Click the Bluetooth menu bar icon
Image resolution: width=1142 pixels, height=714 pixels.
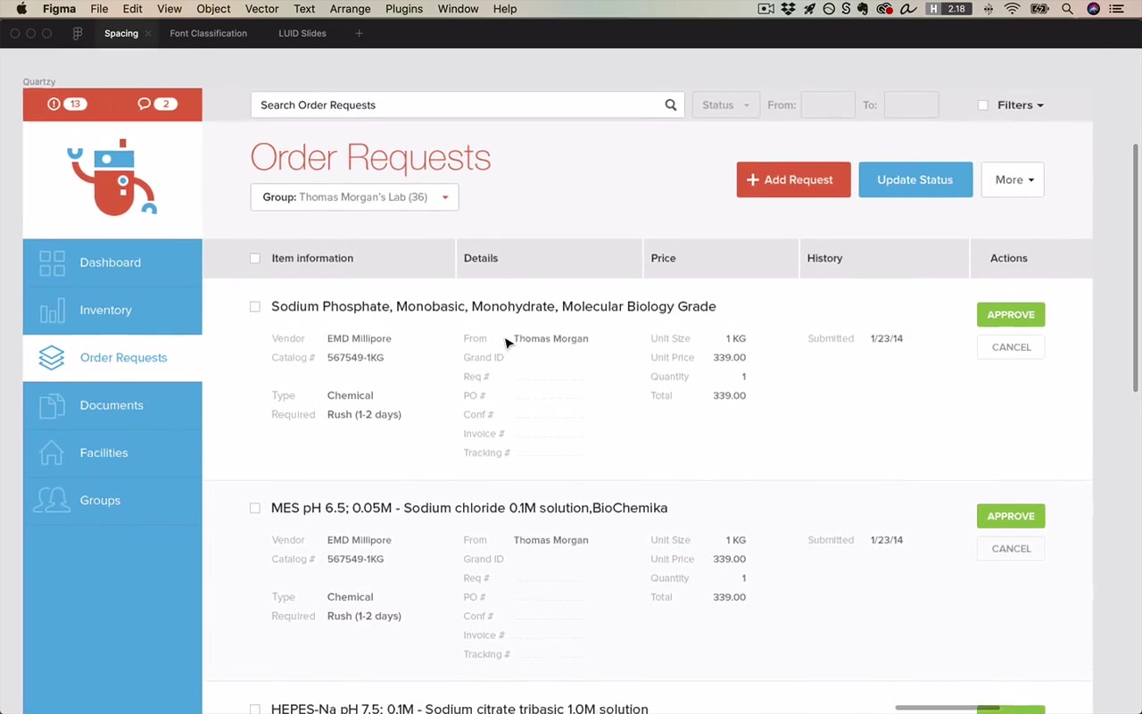(x=989, y=9)
